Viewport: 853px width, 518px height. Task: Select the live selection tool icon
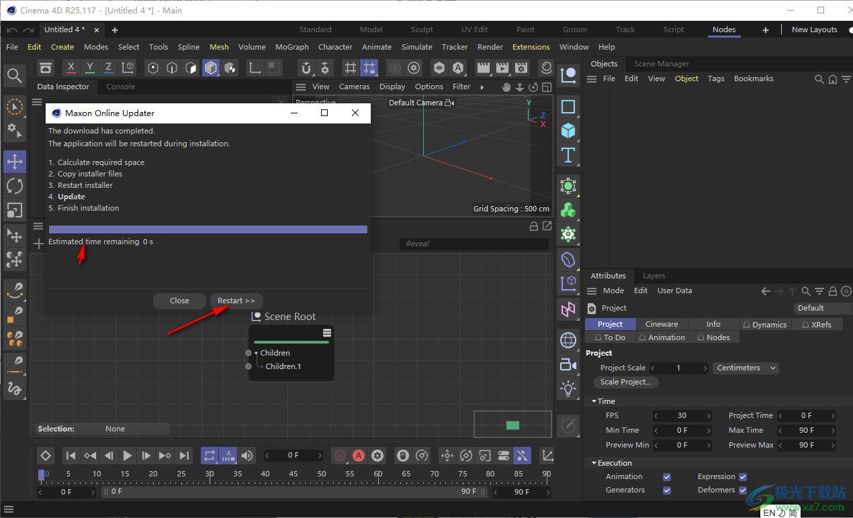(x=15, y=106)
